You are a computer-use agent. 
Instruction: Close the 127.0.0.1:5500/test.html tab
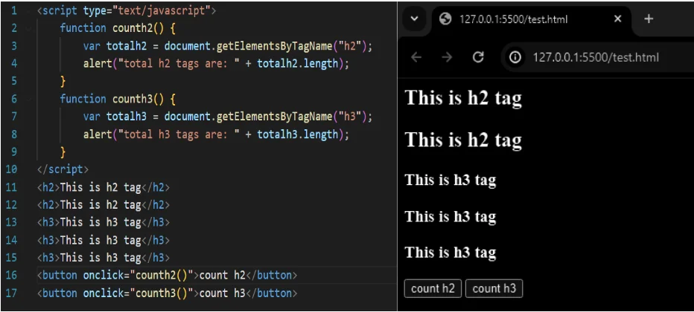tap(617, 19)
